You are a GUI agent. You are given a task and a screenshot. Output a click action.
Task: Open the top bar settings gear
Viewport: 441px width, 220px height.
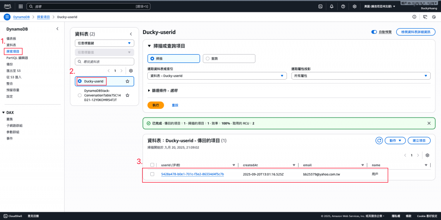pyautogui.click(x=355, y=6)
